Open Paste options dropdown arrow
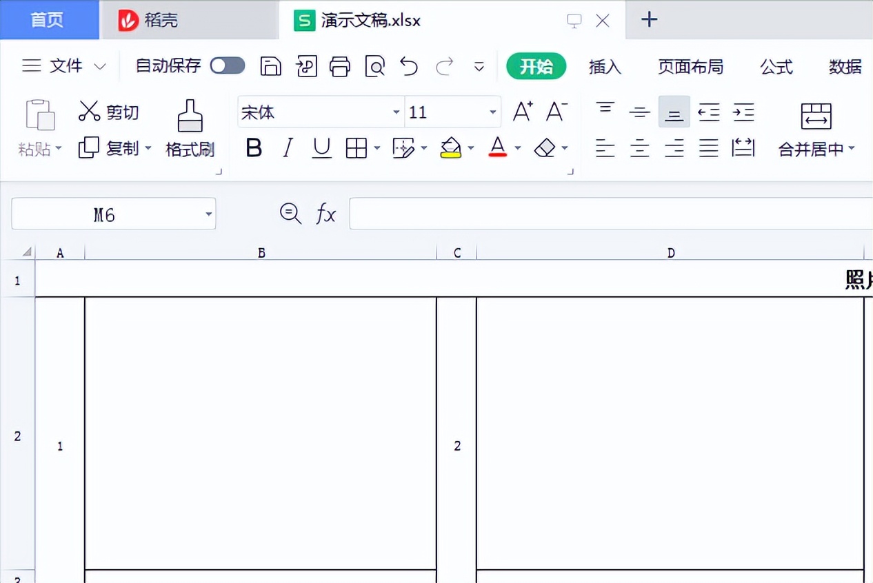This screenshot has height=583, width=873. (x=59, y=149)
